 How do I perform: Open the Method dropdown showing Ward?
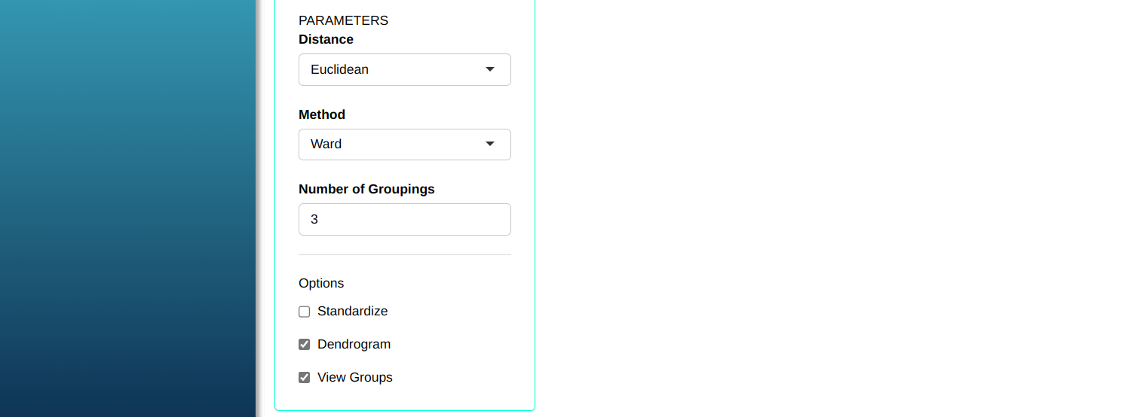tap(404, 145)
